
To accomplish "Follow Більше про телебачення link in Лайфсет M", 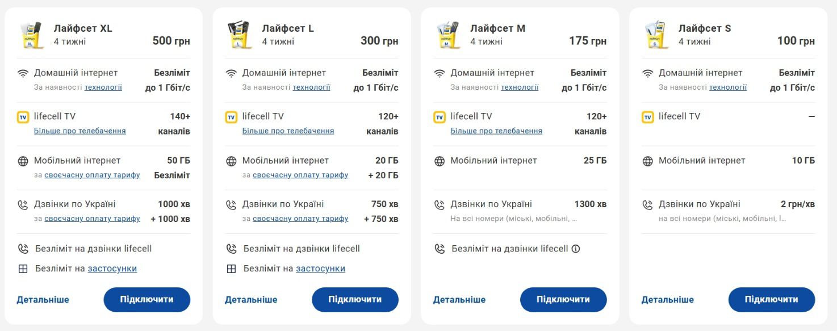I will coord(496,131).
